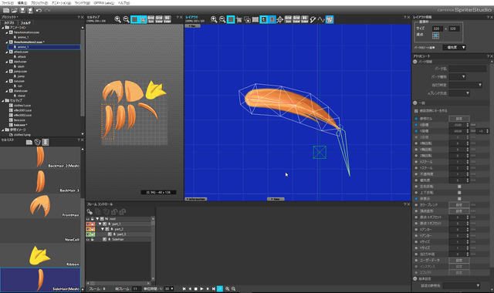Screen dimensions: 494x293
Task: Open the Edit menu
Action: click(x=22, y=3)
